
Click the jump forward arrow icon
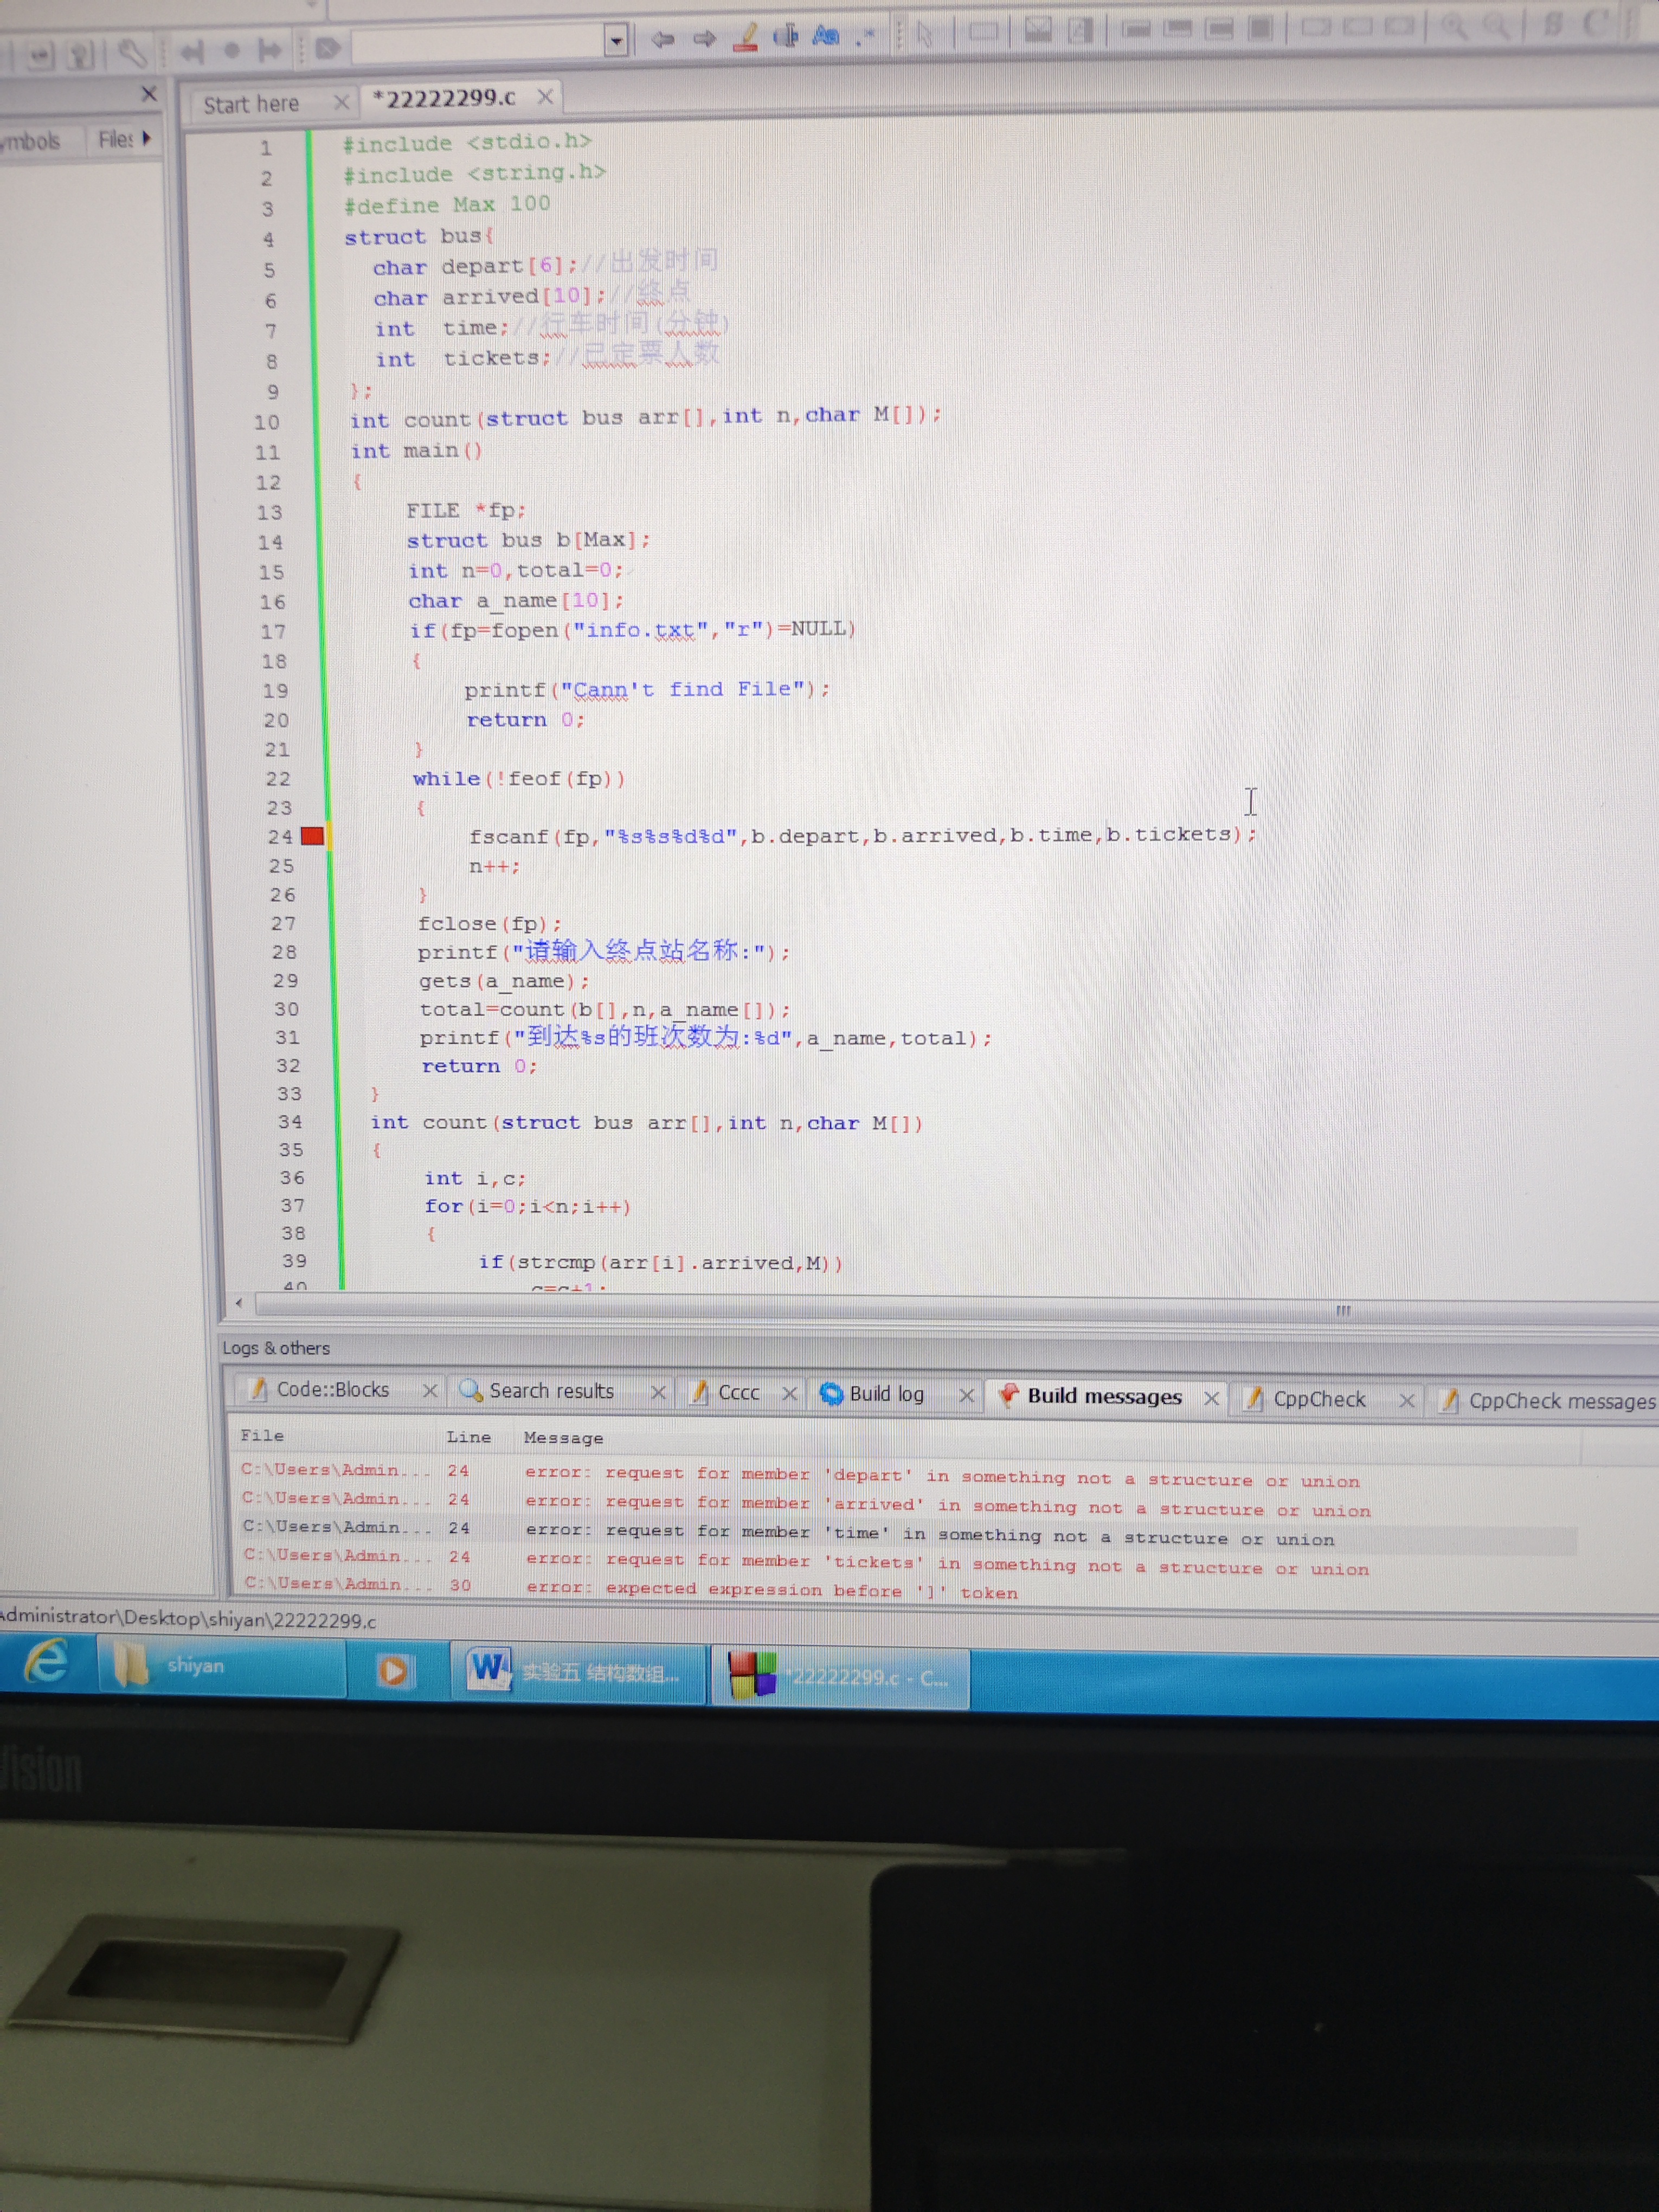(x=704, y=39)
